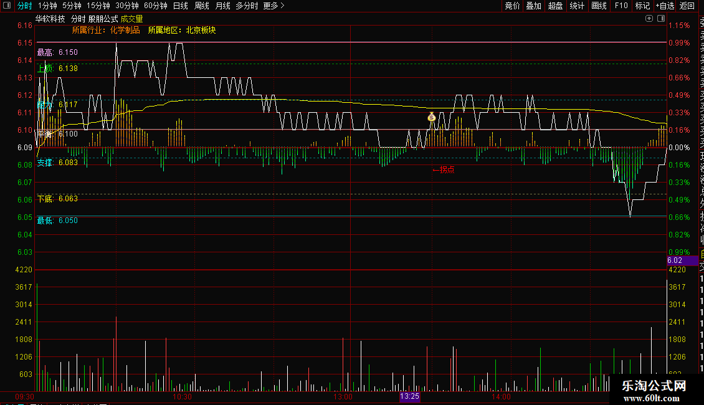This screenshot has height=405, width=704.
Task: Click the 华软科技 stock name
Action: coord(50,19)
